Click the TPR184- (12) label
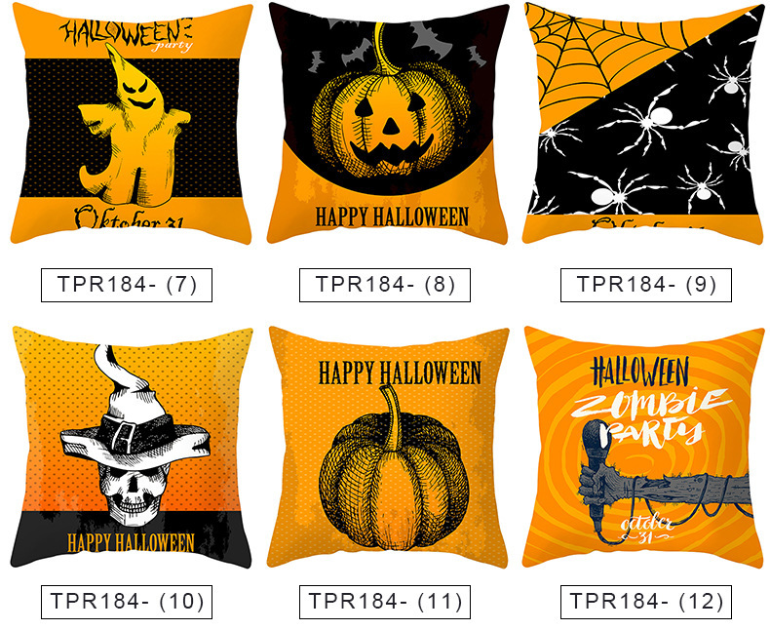The width and height of the screenshot is (770, 630). pyautogui.click(x=646, y=602)
